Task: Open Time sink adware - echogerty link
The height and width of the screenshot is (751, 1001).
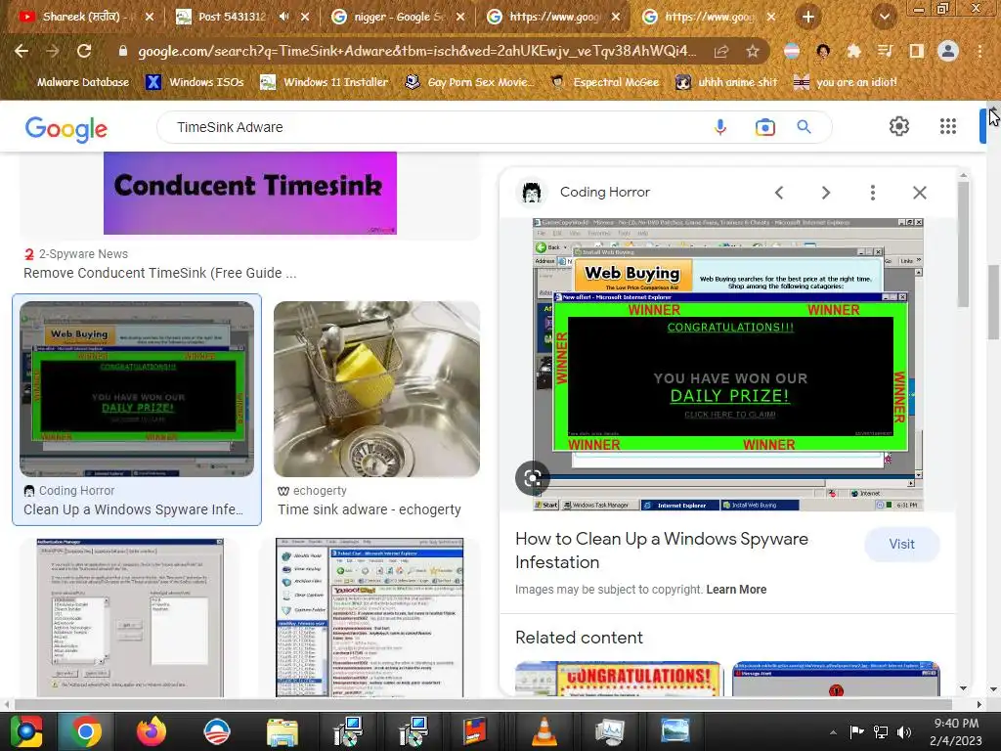Action: (x=369, y=509)
